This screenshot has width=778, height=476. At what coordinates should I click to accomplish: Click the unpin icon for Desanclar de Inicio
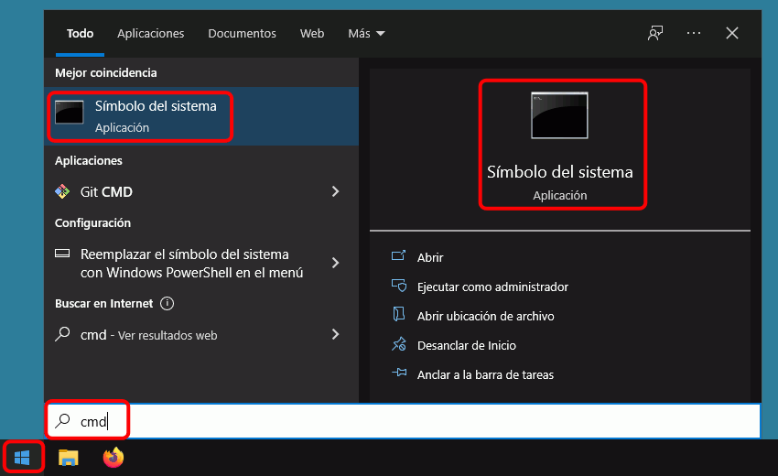tap(399, 344)
